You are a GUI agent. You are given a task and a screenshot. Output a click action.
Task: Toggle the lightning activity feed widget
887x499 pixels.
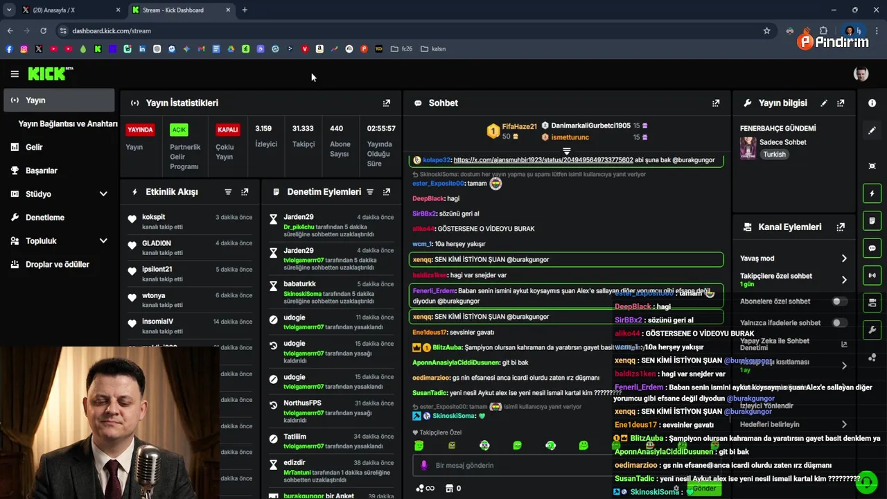coord(872,193)
